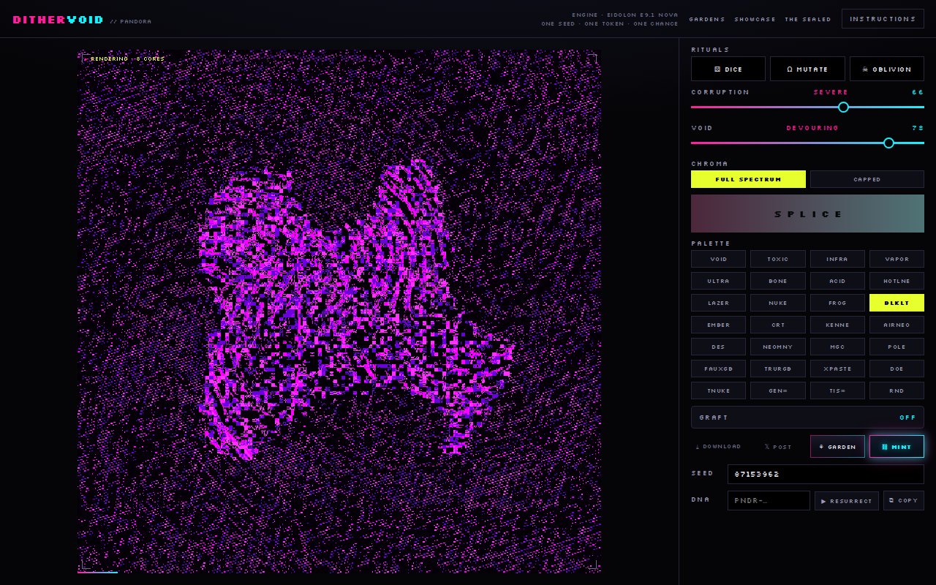This screenshot has height=585, width=936.
Task: Roll a new seed with Dice
Action: (x=728, y=69)
